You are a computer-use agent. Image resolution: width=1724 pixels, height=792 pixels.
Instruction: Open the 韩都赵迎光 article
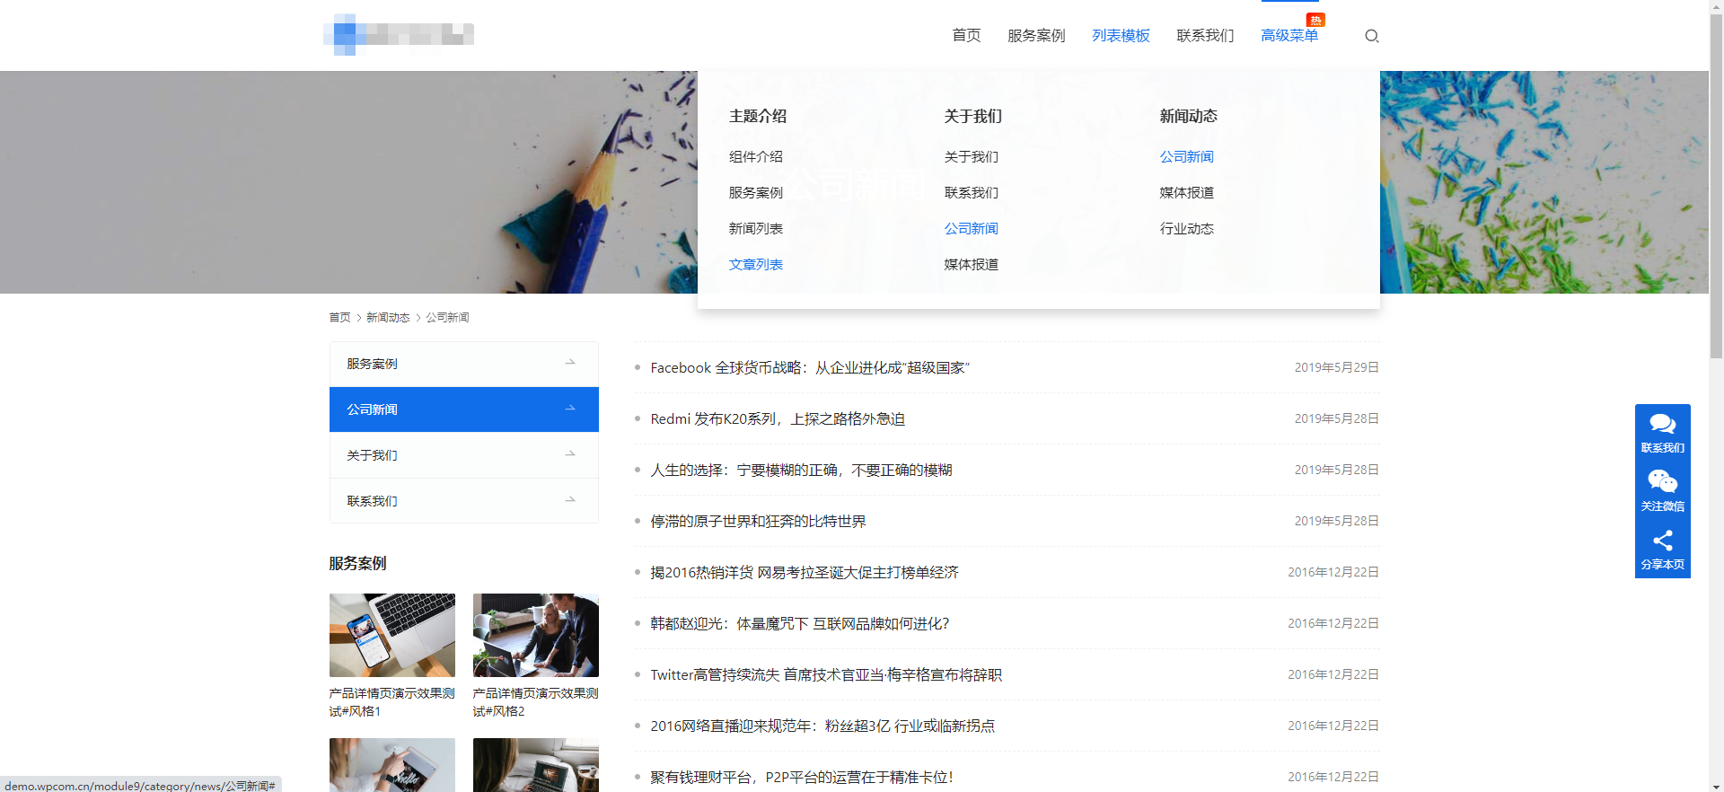[800, 623]
